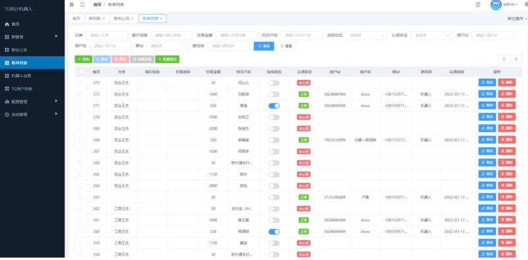
Task: Tick the checkbox for row 264
Action: pyautogui.click(x=81, y=185)
